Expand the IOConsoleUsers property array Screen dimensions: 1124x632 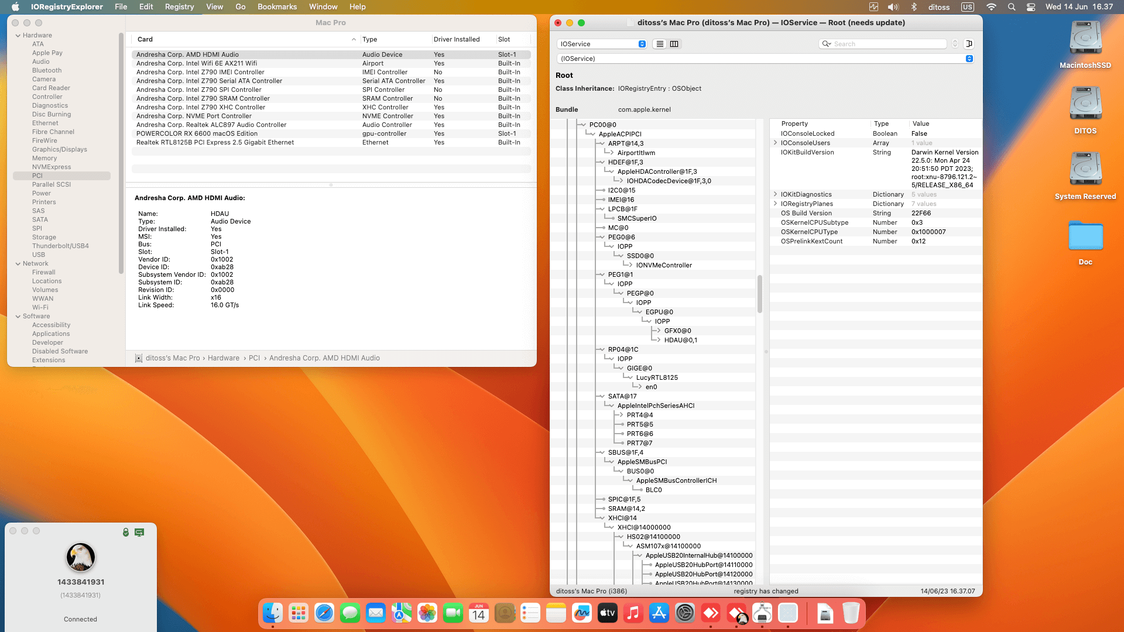click(776, 143)
